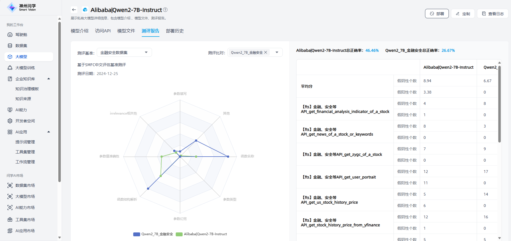Image resolution: width=511 pixels, height=241 pixels.
Task: Switch to the 模型文件 tab
Action: (126, 31)
